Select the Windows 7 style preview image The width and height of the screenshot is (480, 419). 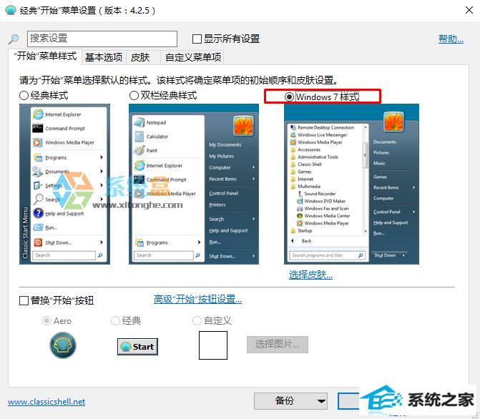point(351,184)
